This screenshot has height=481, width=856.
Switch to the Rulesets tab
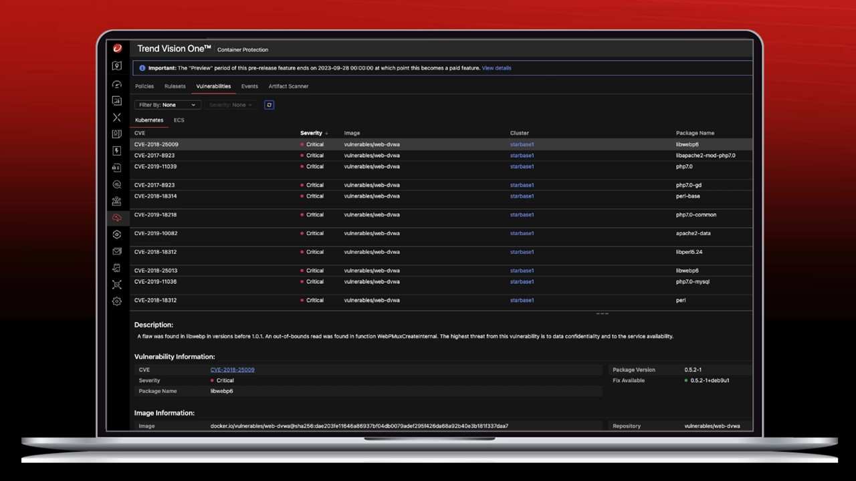(x=175, y=86)
